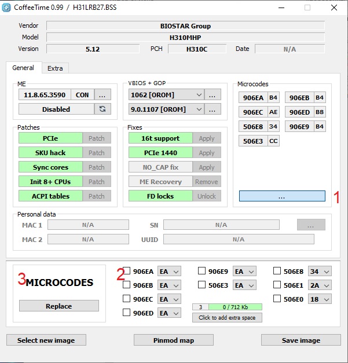Click the CON ME type field
The image size is (348, 363).
(82, 95)
